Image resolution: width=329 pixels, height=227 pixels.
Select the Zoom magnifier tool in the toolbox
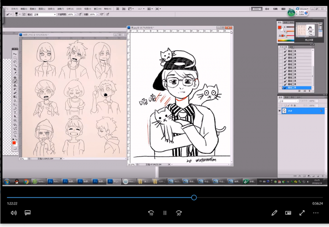[15, 136]
